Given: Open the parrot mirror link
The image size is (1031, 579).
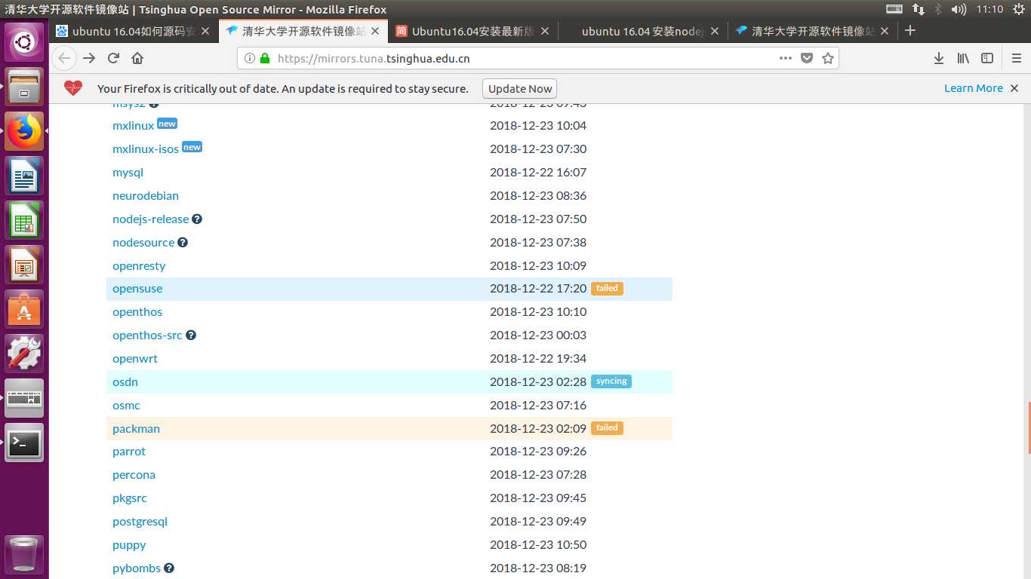Looking at the screenshot, I should 129,451.
